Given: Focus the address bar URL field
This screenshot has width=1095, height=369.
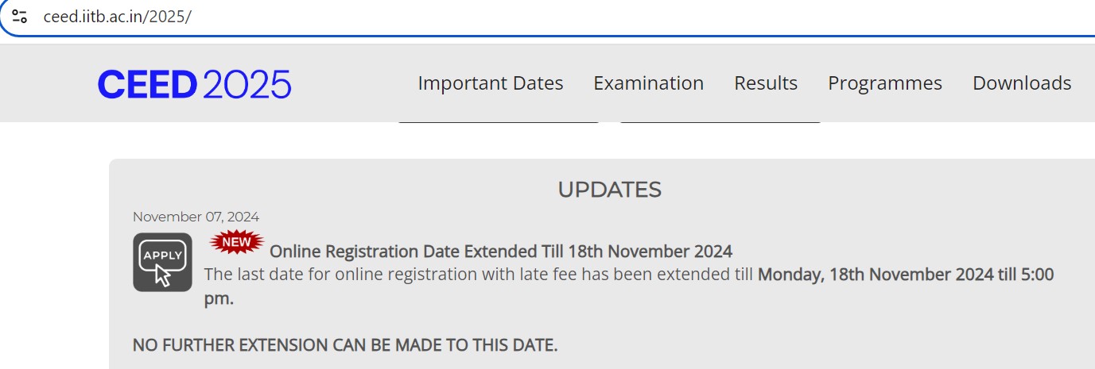Looking at the screenshot, I should pos(477,16).
